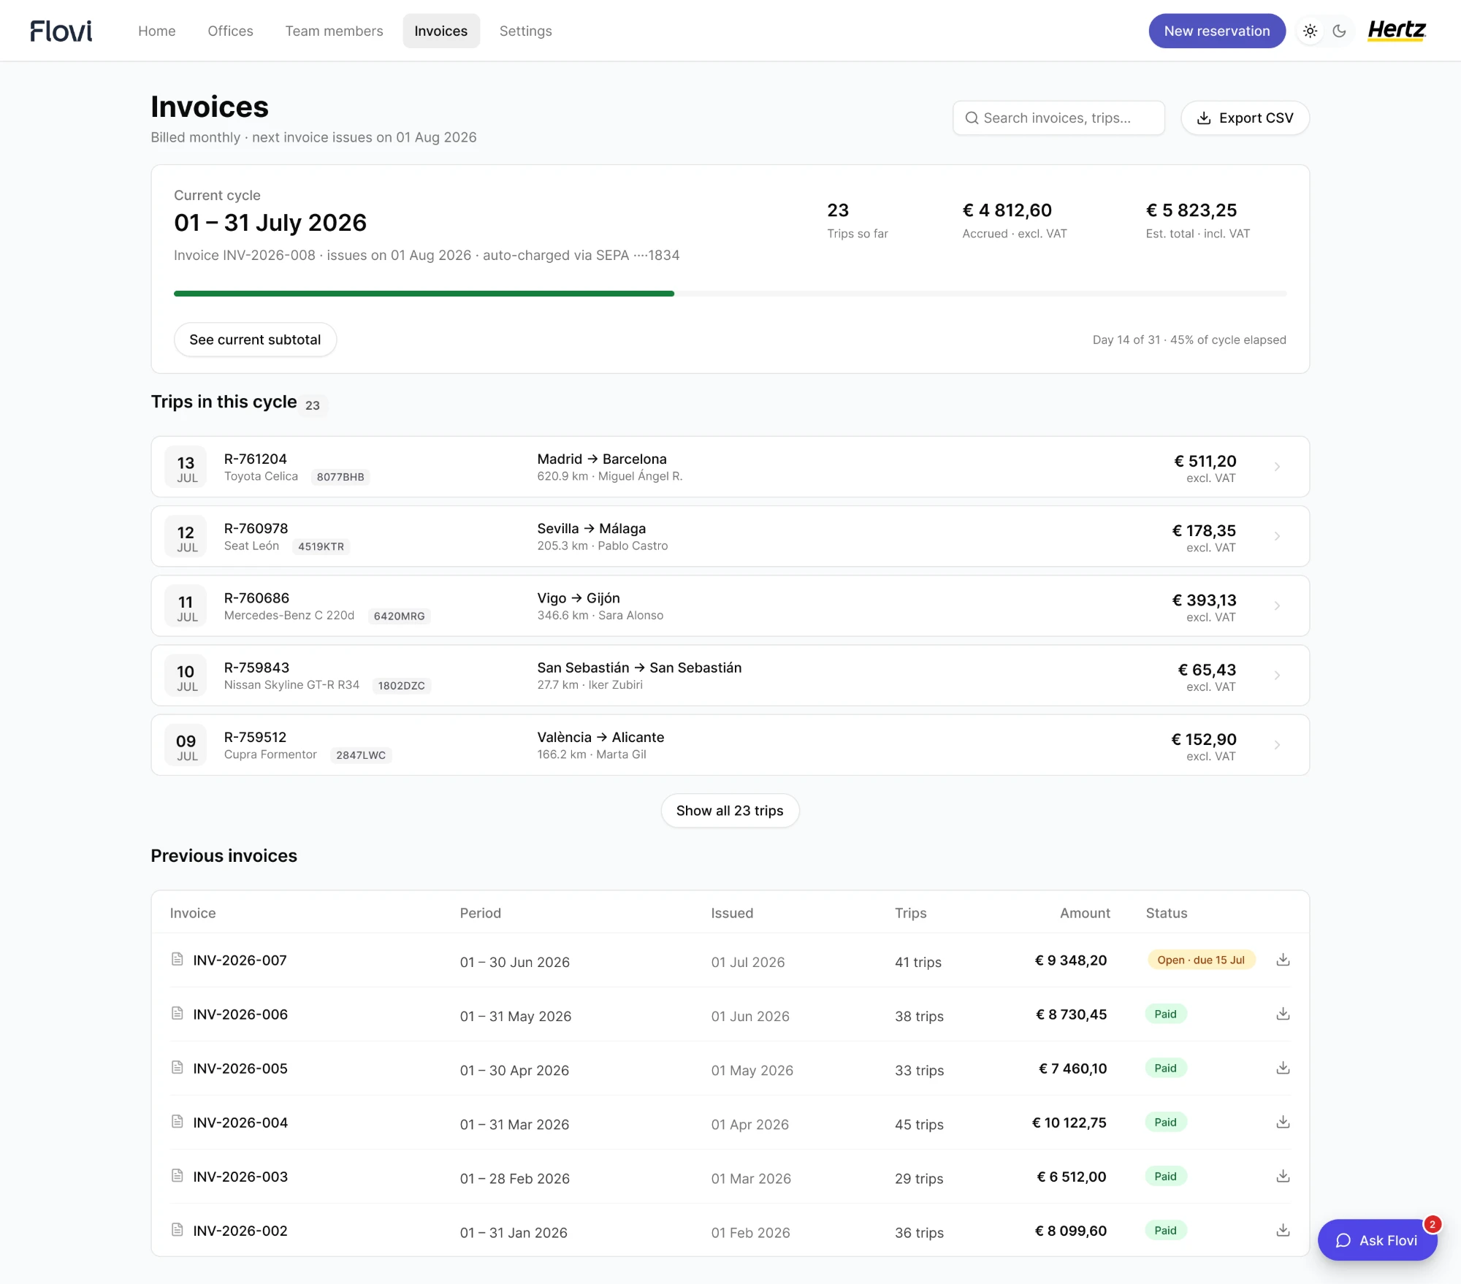Click document icon next to INV-2026-003

pos(177,1175)
